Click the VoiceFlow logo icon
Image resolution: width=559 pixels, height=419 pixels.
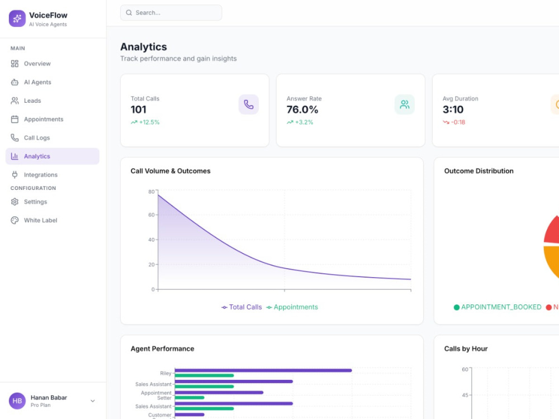click(x=17, y=18)
